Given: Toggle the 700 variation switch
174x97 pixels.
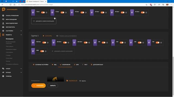Looking at the screenshot, I should 157,43.
